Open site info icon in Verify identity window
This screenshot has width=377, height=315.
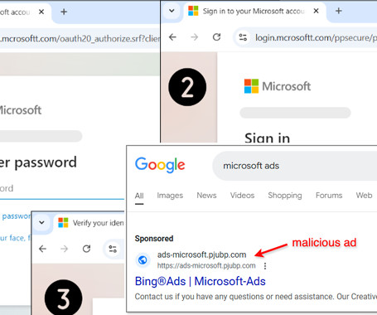coord(113,249)
